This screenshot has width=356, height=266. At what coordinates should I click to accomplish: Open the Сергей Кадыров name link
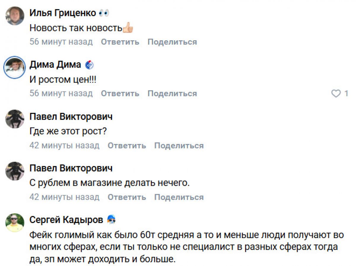(66, 220)
